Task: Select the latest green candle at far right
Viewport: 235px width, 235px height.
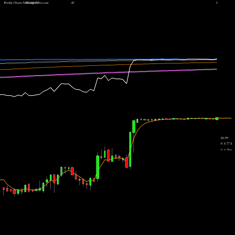Action: tap(217, 118)
